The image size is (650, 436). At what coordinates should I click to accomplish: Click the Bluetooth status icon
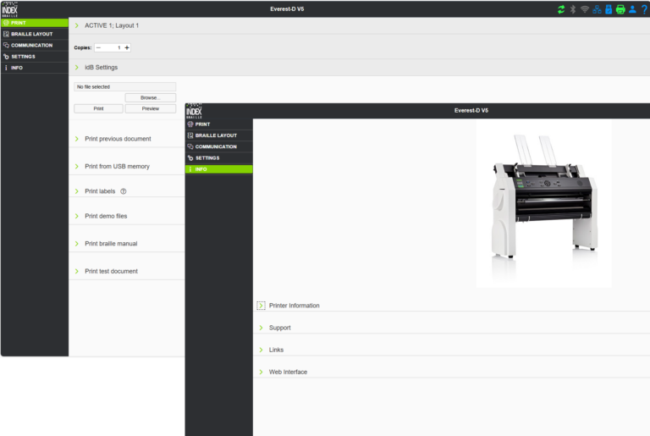coord(572,9)
